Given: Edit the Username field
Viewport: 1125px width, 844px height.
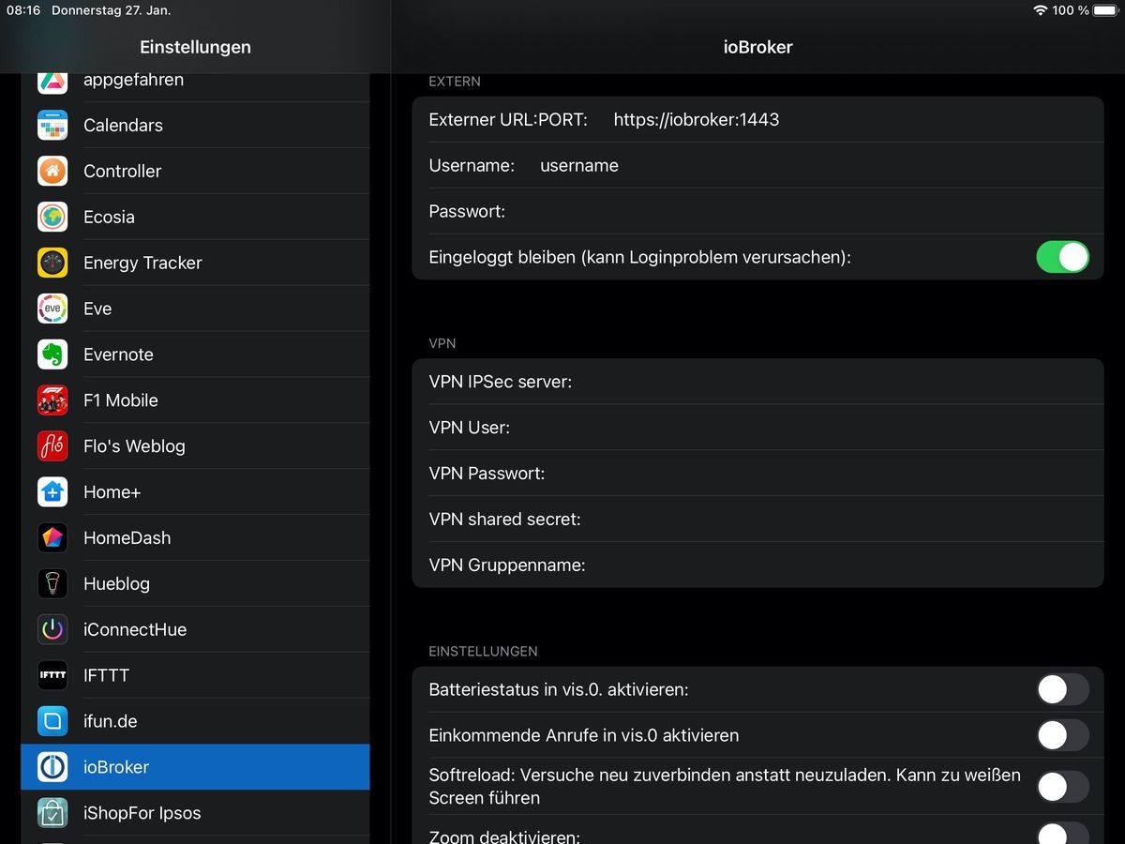Looking at the screenshot, I should pyautogui.click(x=757, y=165).
